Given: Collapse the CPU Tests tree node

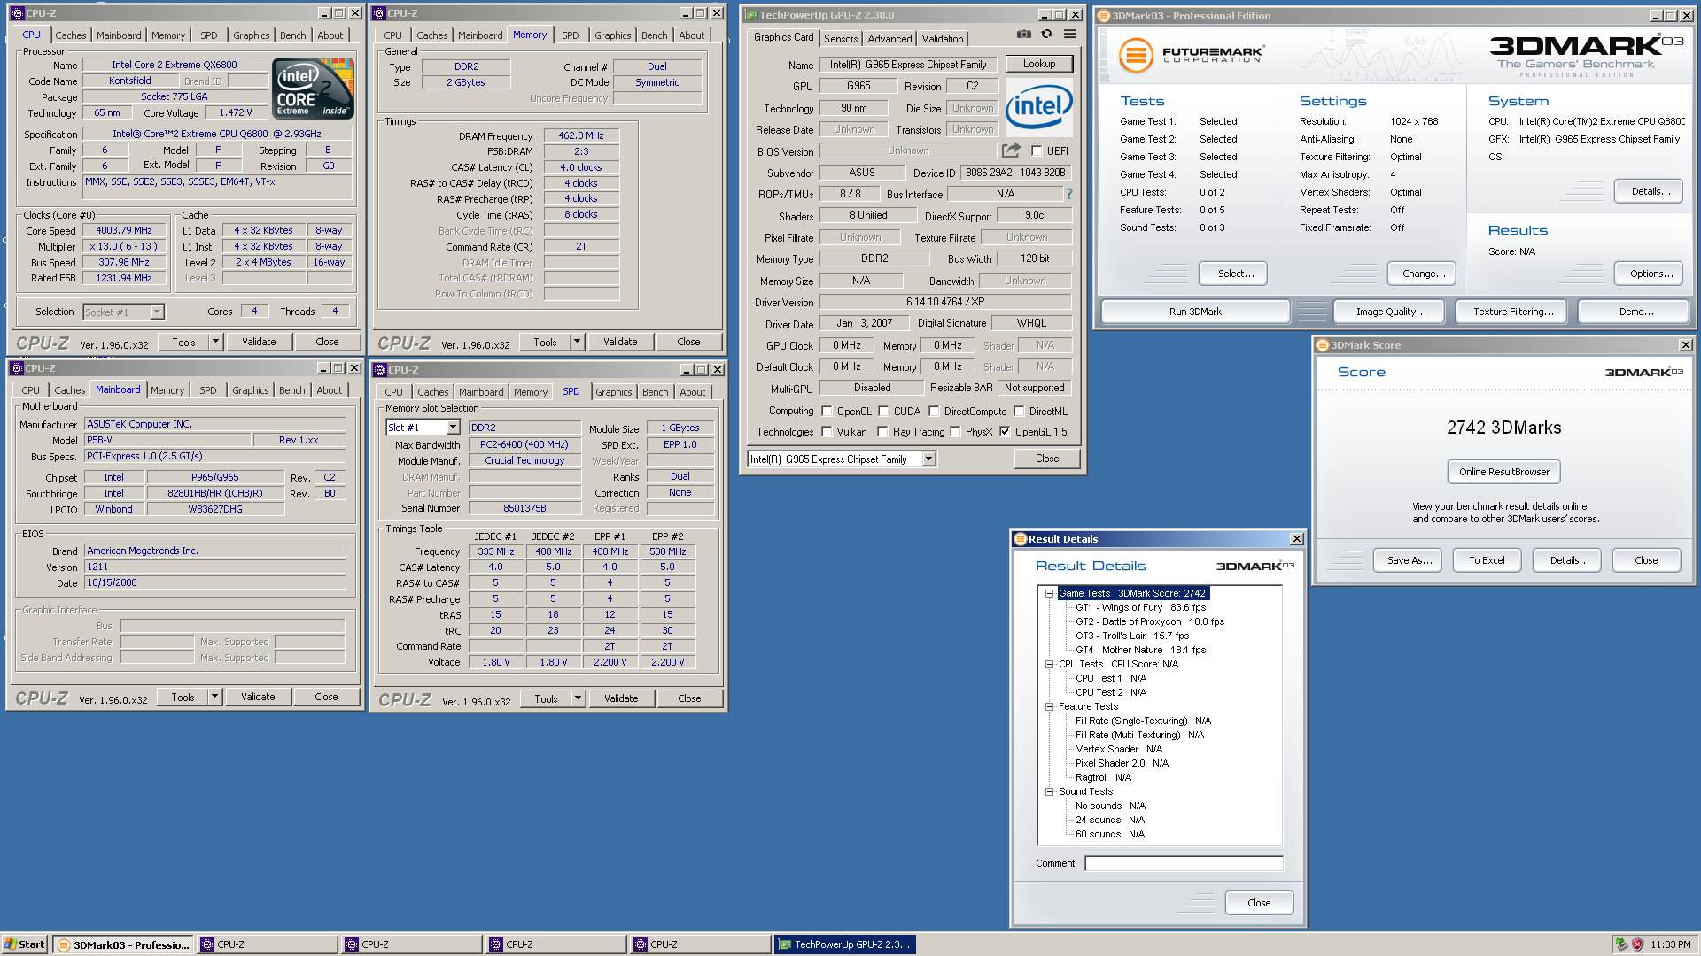Looking at the screenshot, I should pyautogui.click(x=1049, y=664).
